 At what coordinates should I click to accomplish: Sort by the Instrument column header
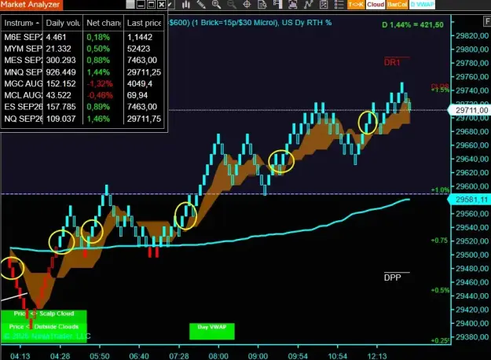(22, 23)
